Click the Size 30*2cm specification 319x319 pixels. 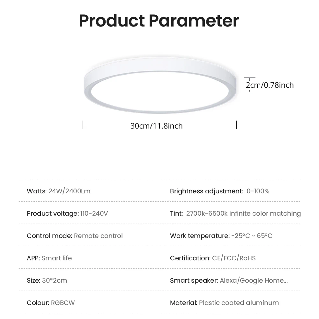pos(47,280)
